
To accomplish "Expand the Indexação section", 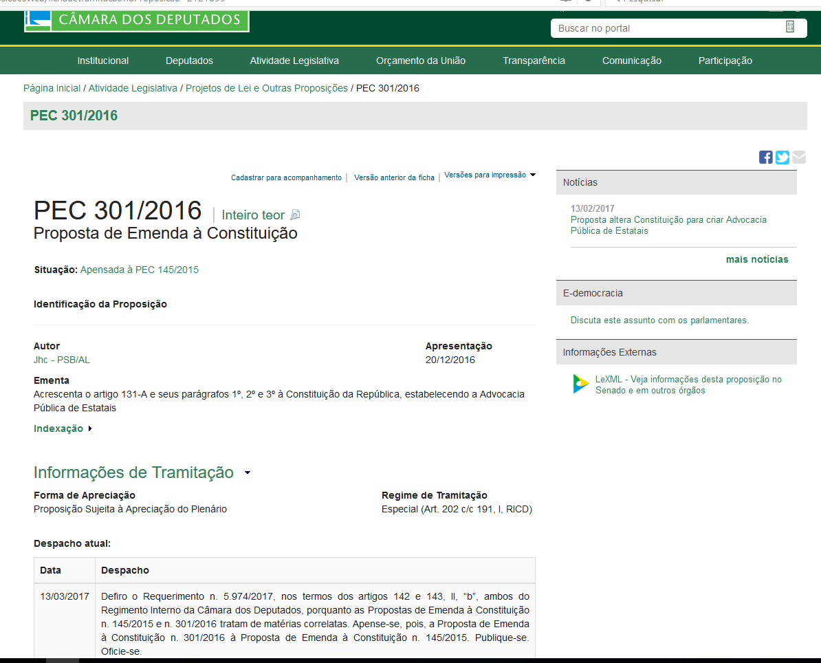I will (x=63, y=429).
